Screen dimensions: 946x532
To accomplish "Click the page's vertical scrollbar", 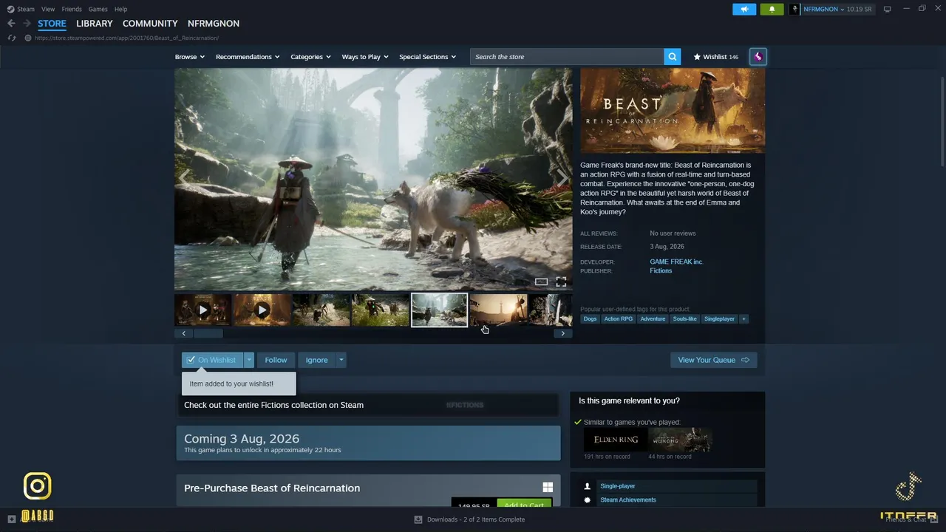I will 942,120.
